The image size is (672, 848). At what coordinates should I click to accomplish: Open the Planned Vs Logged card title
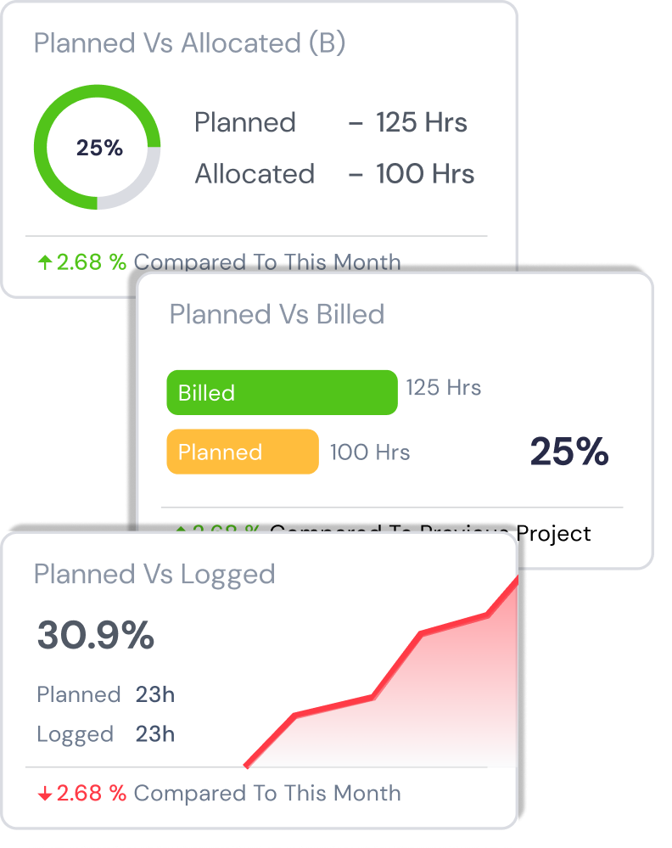click(154, 574)
